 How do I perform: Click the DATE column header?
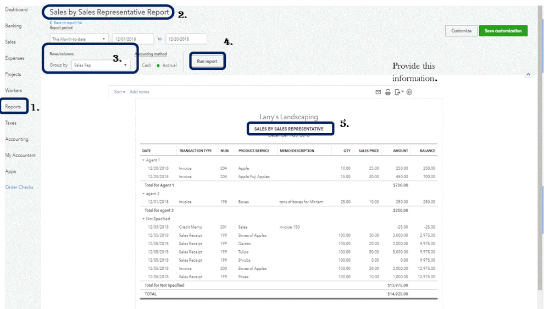146,151
